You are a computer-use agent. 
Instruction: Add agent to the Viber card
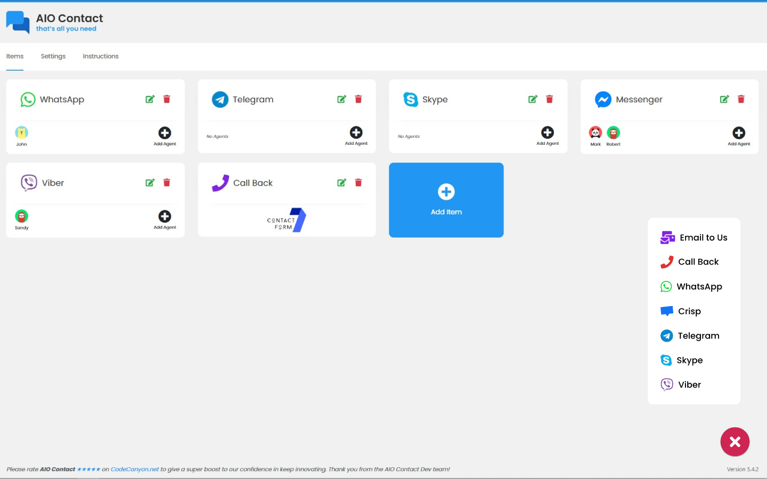[165, 219]
